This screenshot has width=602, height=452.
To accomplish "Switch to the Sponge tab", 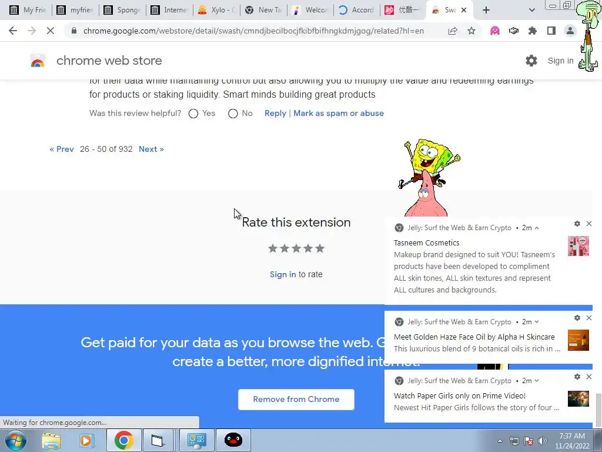I will [x=122, y=10].
